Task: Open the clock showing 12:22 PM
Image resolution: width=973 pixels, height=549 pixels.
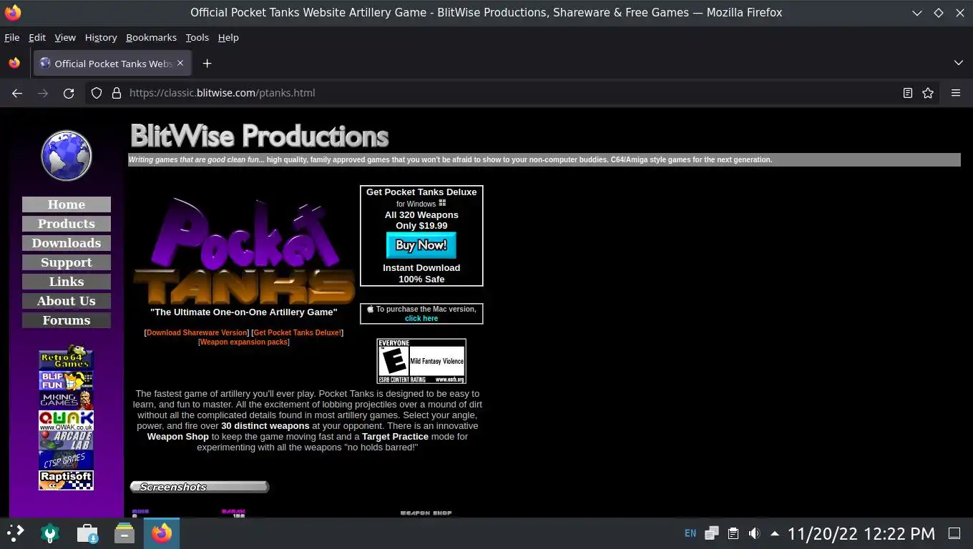Action: 861,533
